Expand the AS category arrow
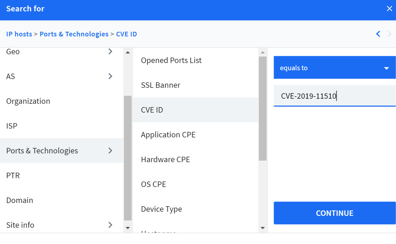The height and width of the screenshot is (244, 396). (x=110, y=76)
